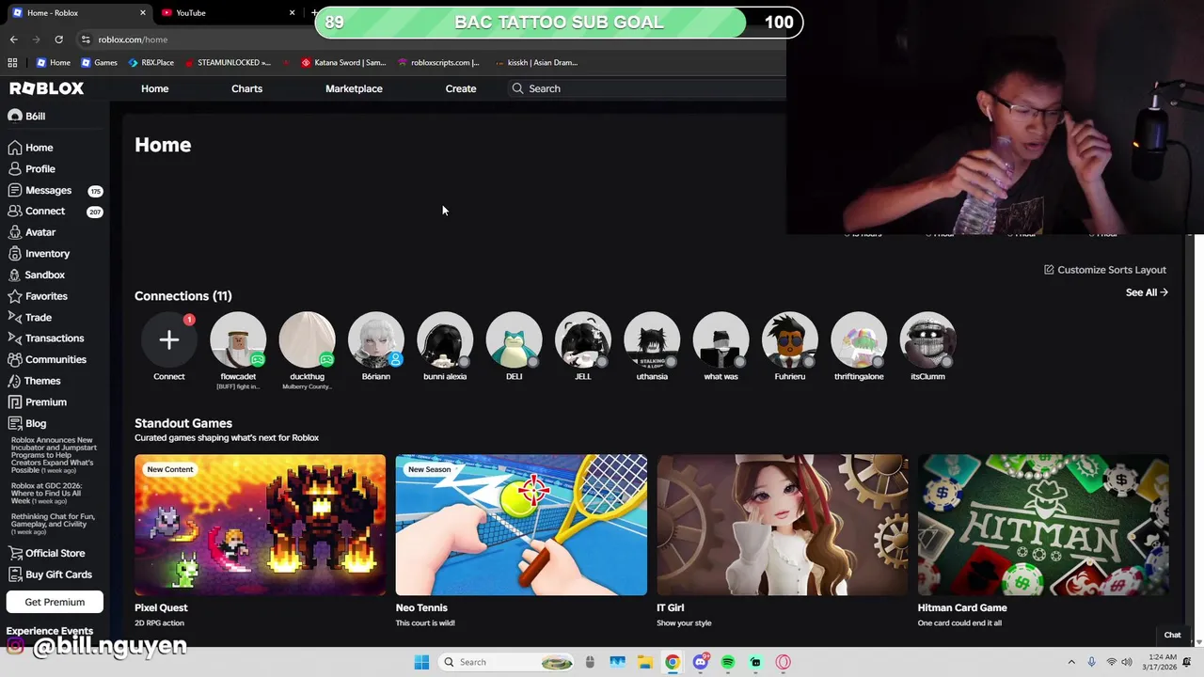This screenshot has width=1204, height=677.
Task: Open itsClumm's connection avatar
Action: (927, 339)
